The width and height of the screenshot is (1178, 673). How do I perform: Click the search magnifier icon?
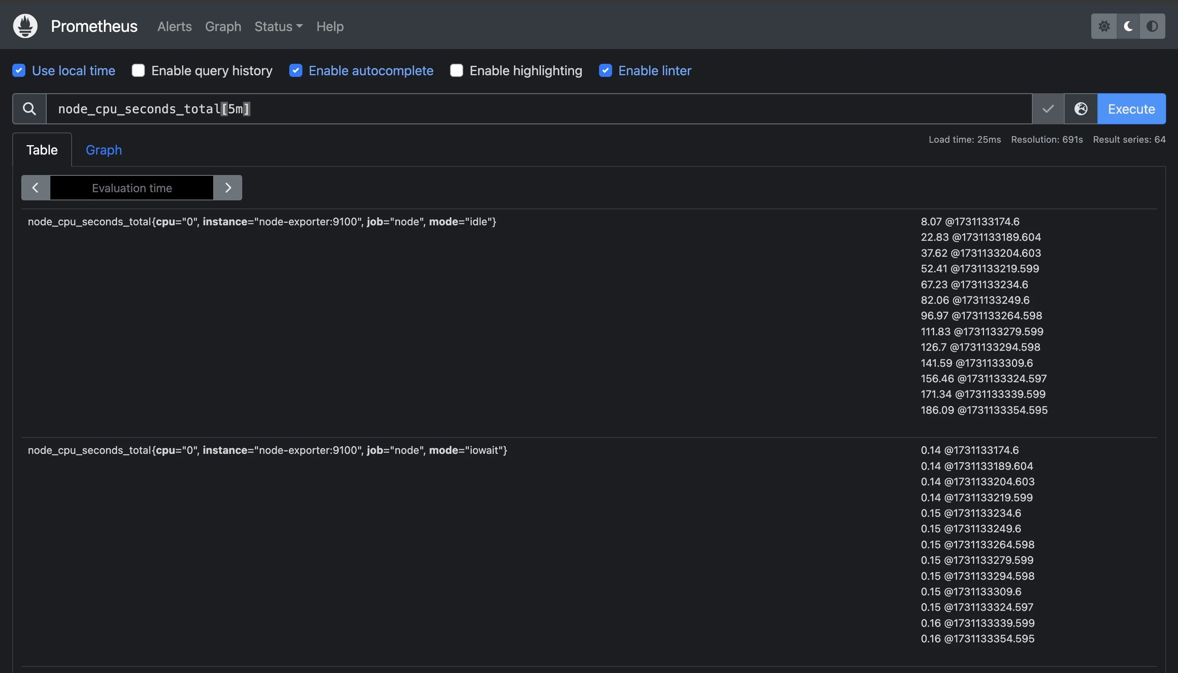coord(29,108)
